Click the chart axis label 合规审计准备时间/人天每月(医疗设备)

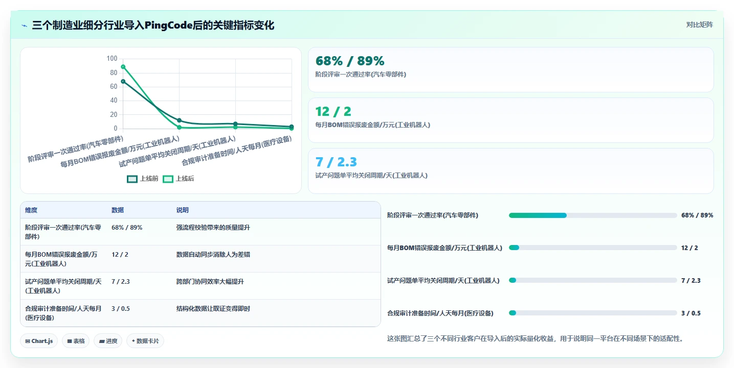click(237, 152)
